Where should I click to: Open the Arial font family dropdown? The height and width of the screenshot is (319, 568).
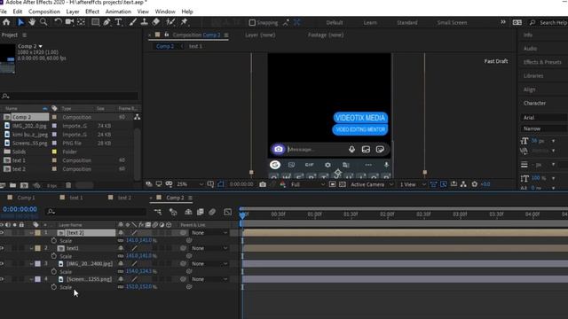tap(544, 118)
